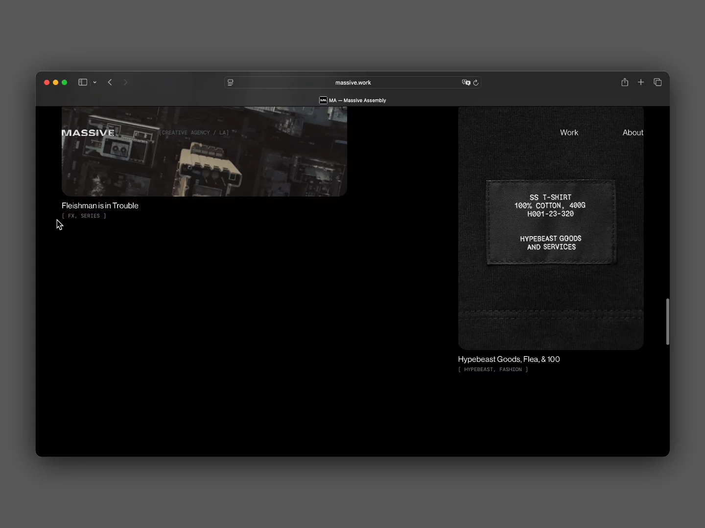Click the page vertical scrollbar thumb
Screen dimensions: 705x528
pyautogui.click(x=667, y=322)
